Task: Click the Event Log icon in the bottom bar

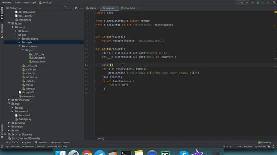Action: coord(259,143)
